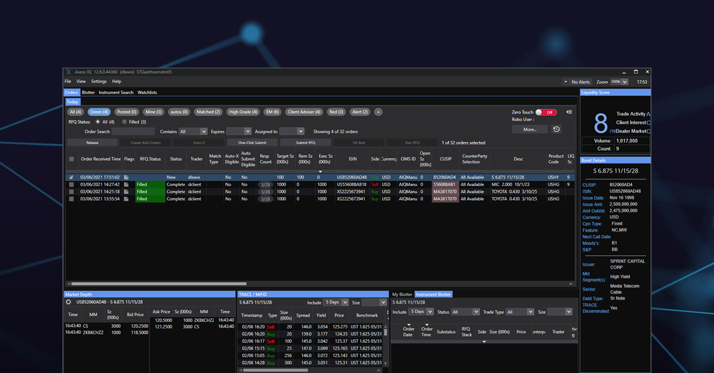Click the order history clock icon

pos(556,129)
